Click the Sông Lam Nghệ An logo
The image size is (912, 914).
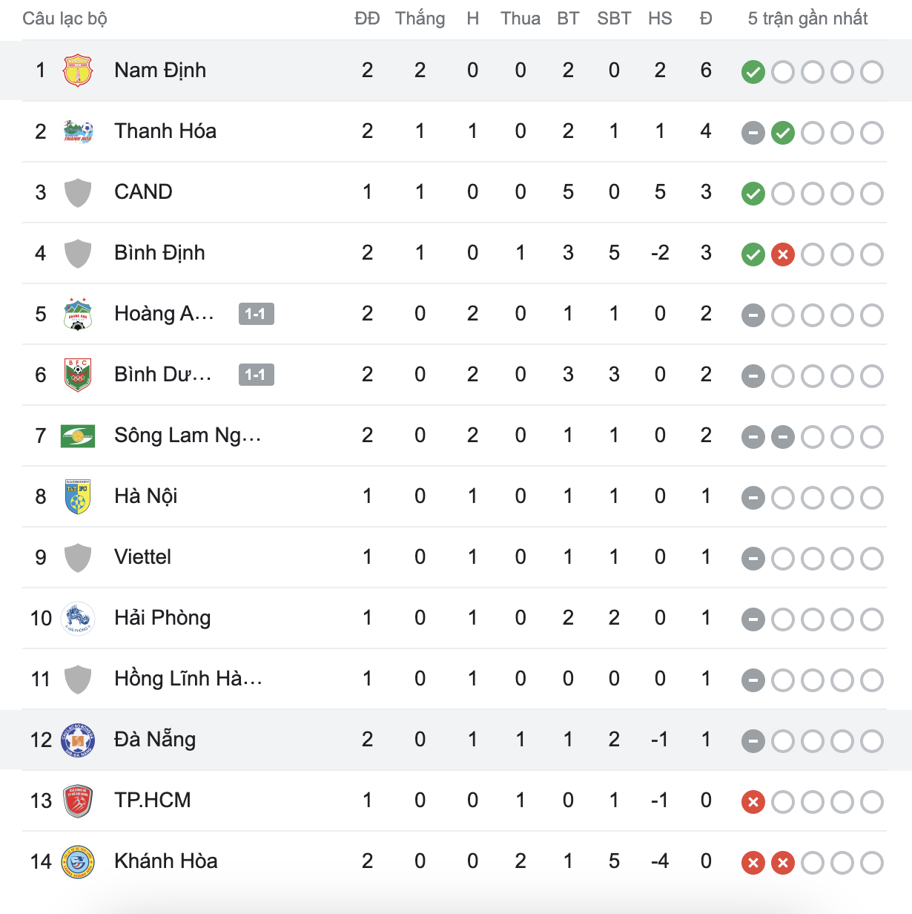coord(77,435)
